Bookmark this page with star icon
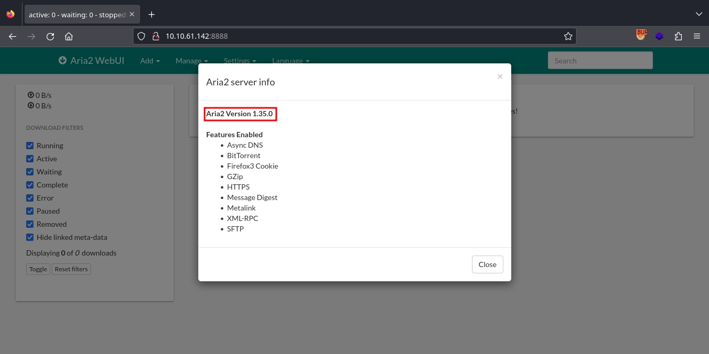The height and width of the screenshot is (354, 709). (x=568, y=37)
